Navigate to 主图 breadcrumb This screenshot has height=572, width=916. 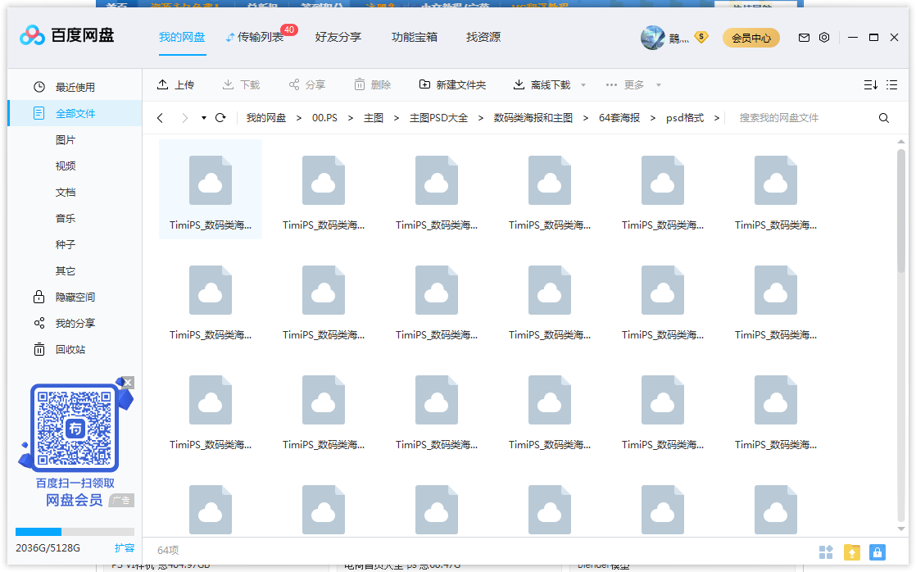(x=374, y=118)
